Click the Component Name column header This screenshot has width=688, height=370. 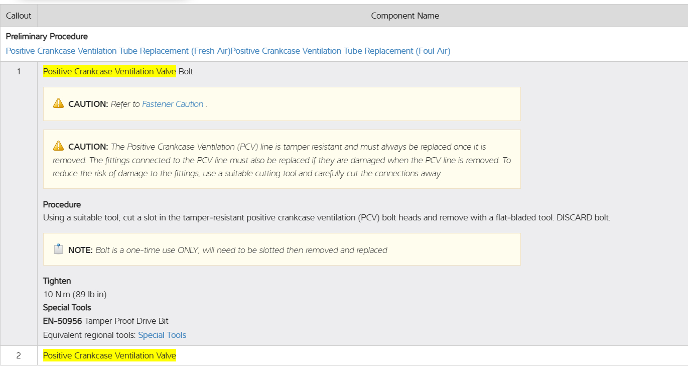click(x=404, y=16)
